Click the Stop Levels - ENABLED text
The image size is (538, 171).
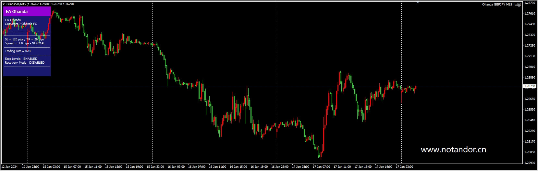coord(21,59)
